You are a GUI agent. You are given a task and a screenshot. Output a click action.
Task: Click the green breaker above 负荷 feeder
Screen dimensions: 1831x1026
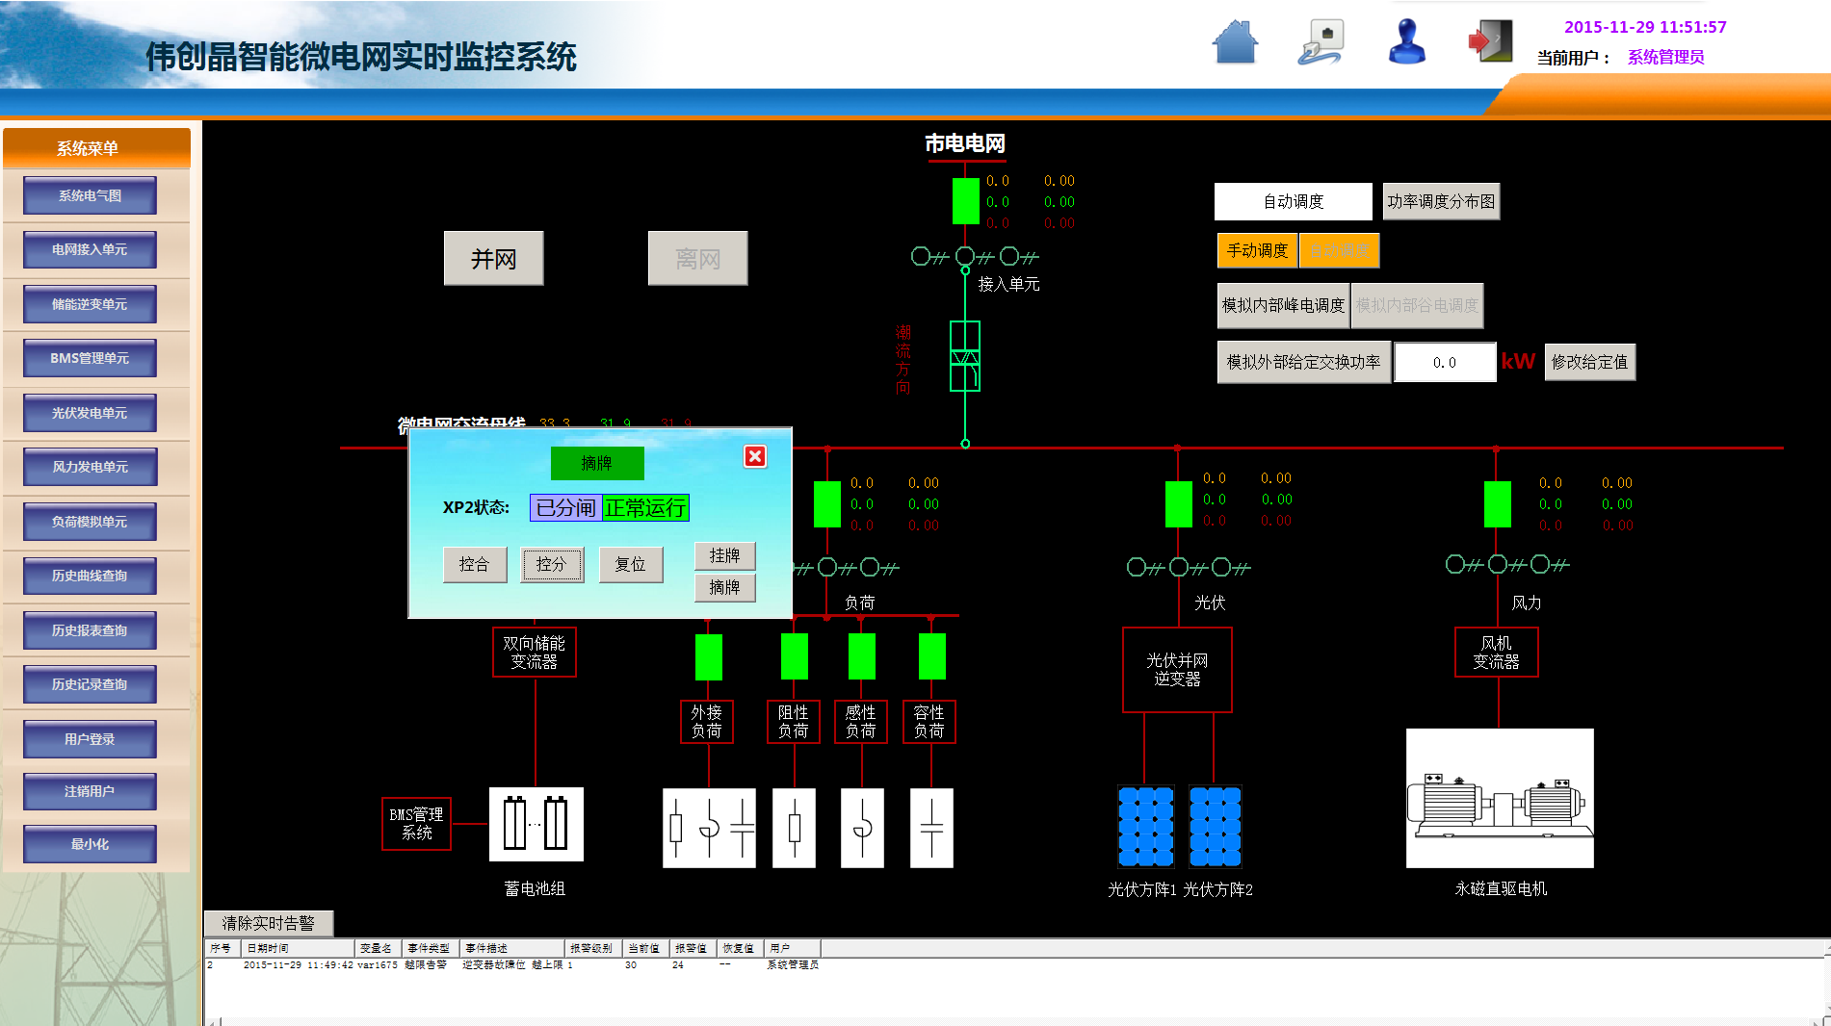pos(827,504)
